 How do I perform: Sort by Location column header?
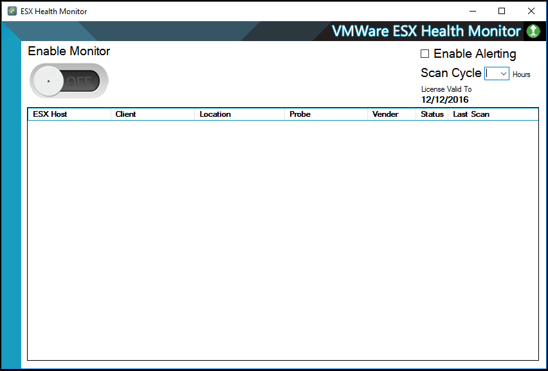[240, 114]
